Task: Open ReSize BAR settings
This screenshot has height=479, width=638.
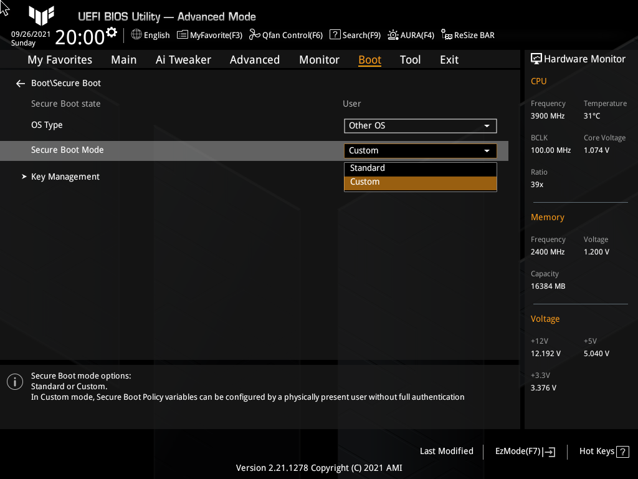Action: pyautogui.click(x=467, y=35)
